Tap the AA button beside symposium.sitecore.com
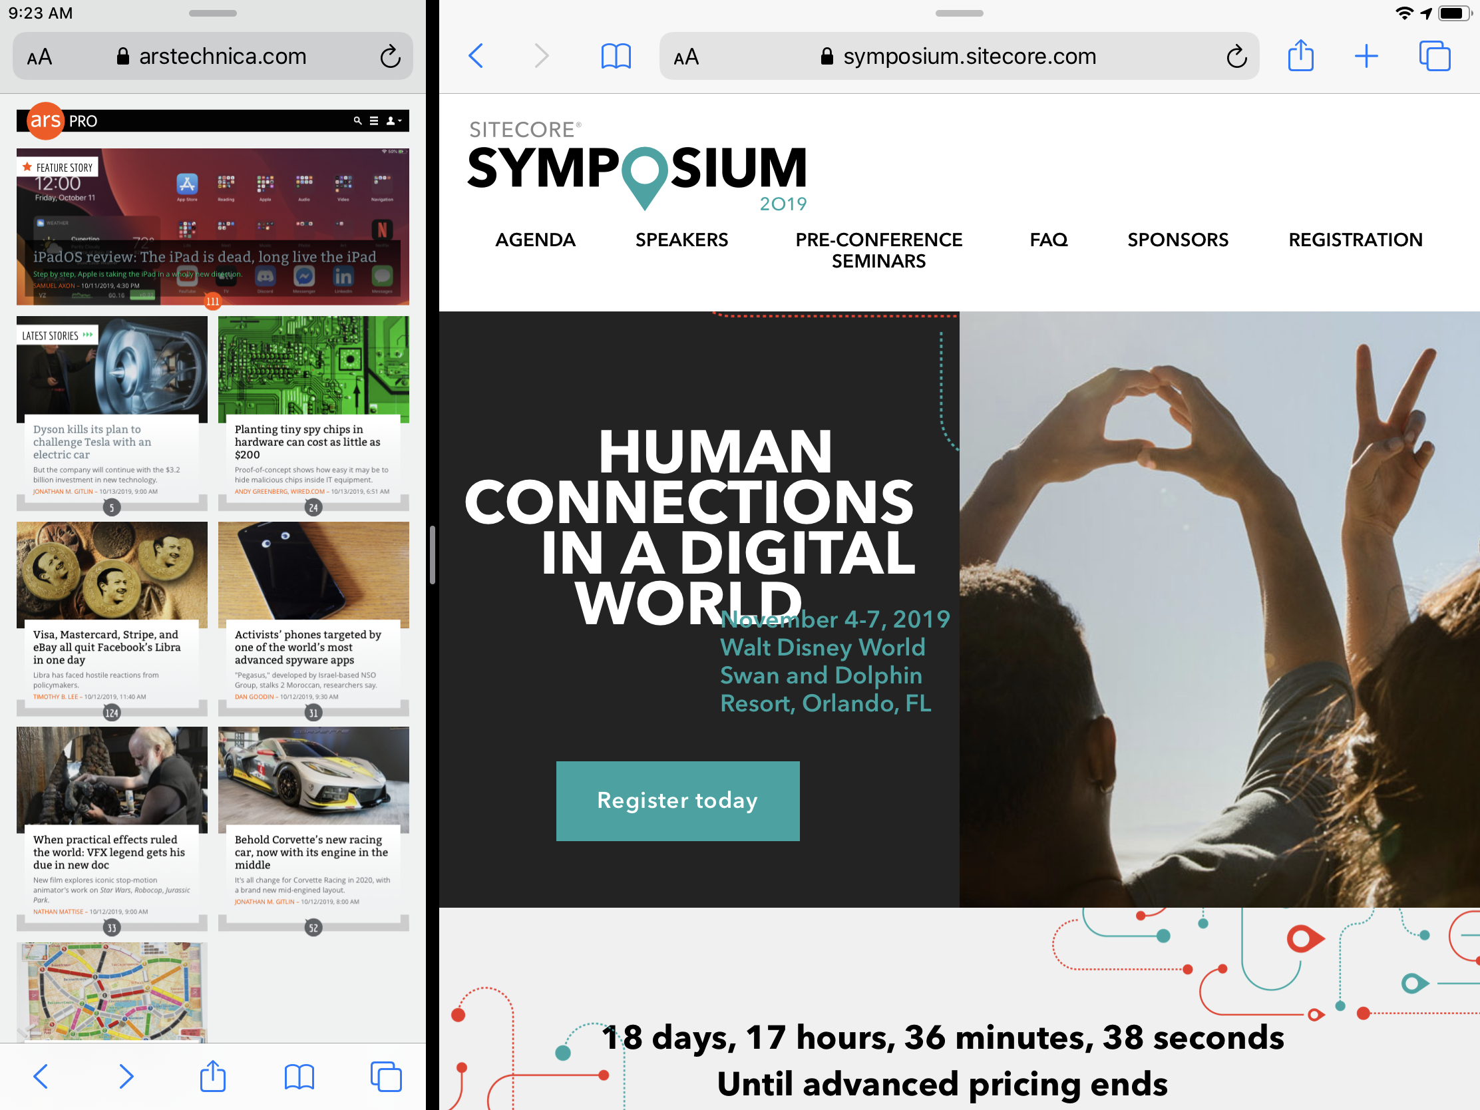The height and width of the screenshot is (1110, 1480). pos(686,57)
